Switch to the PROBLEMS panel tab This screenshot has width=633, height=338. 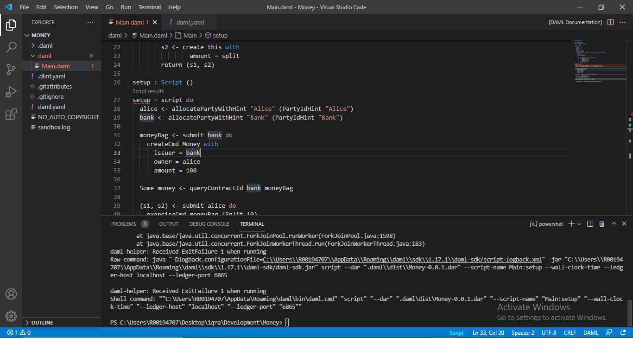click(124, 224)
